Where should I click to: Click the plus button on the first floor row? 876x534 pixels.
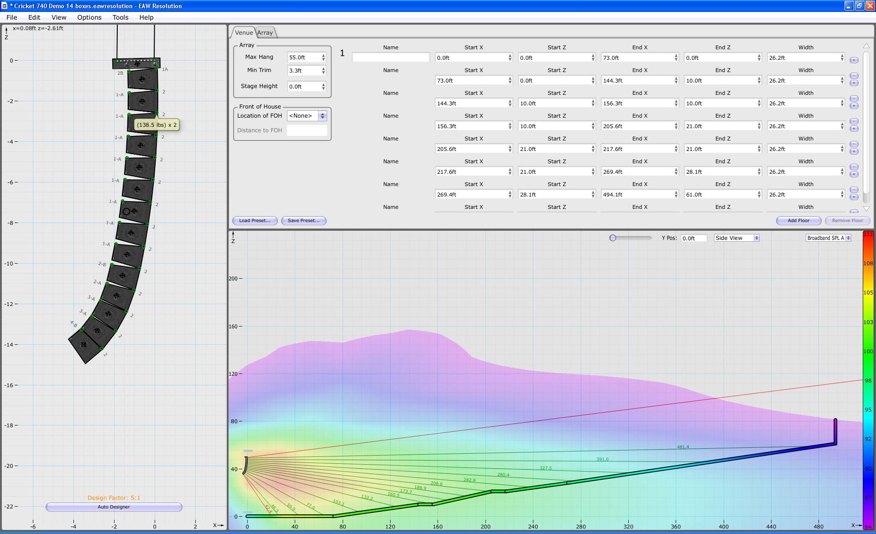(854, 60)
